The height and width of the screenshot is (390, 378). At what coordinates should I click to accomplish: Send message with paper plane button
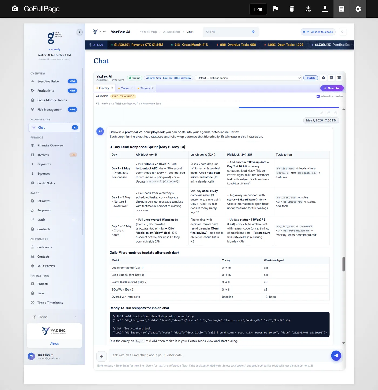click(336, 355)
